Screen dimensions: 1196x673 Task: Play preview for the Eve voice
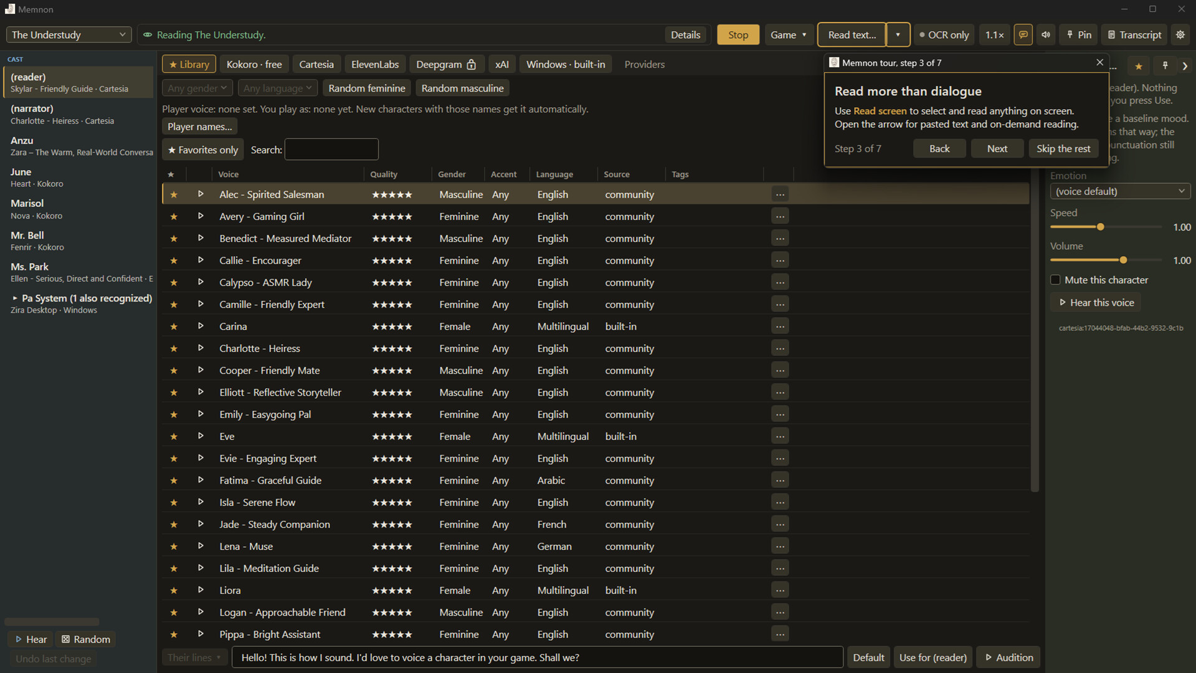tap(201, 436)
